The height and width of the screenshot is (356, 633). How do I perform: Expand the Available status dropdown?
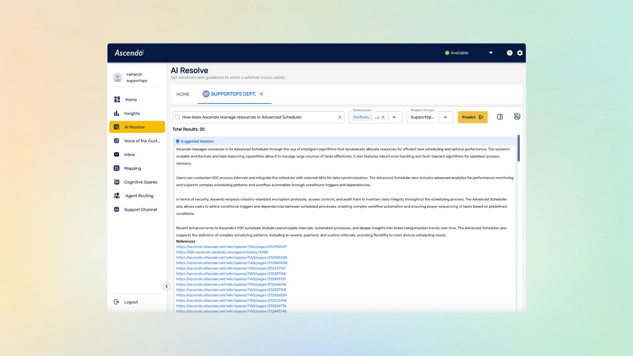(491, 53)
